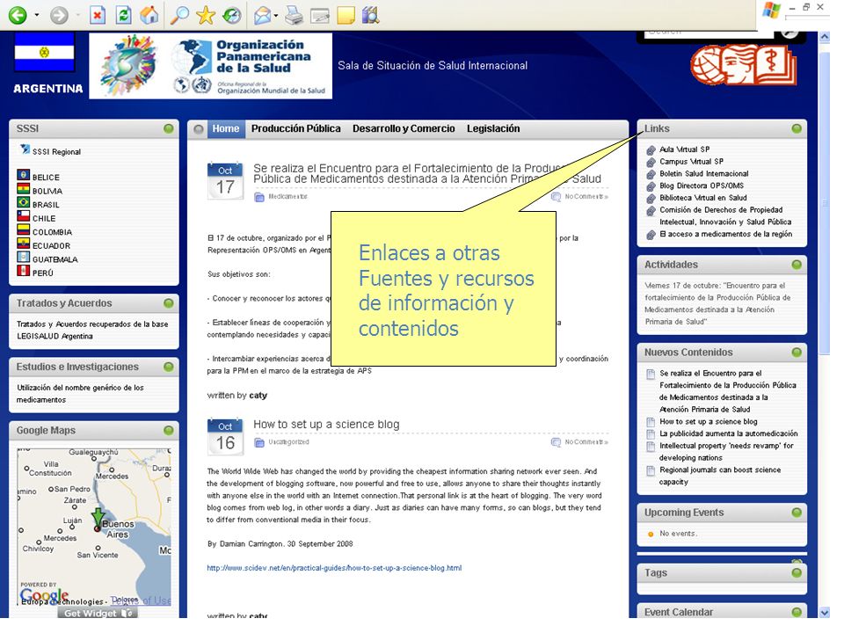This screenshot has height=633, width=844.
Task: Open Search with the magnifier icon
Action: click(x=179, y=15)
